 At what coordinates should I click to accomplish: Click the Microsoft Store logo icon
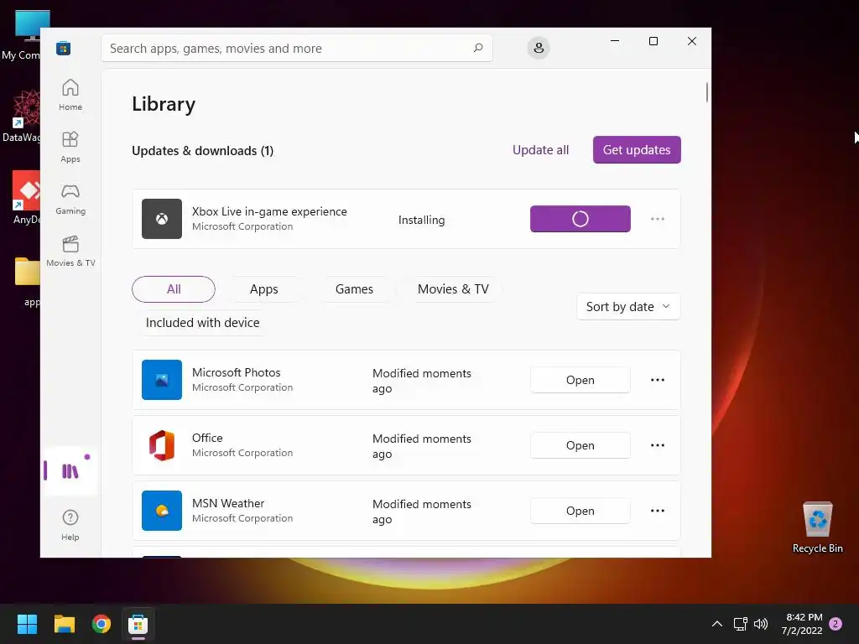point(64,48)
